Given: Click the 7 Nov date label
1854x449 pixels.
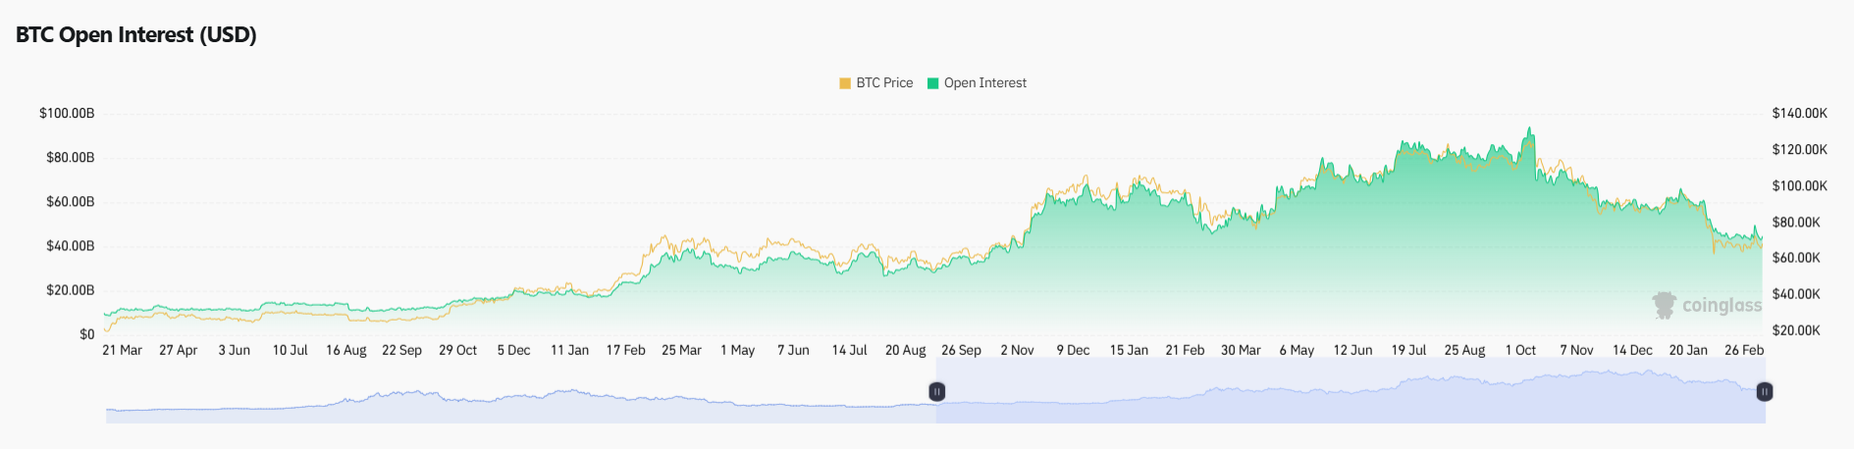Looking at the screenshot, I should pyautogui.click(x=1577, y=350).
